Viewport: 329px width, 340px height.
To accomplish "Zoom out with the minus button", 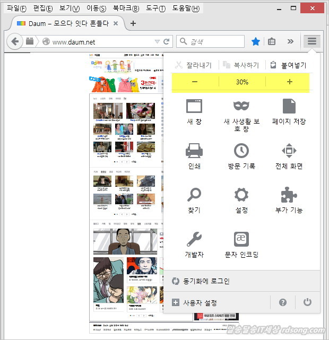I will (195, 82).
